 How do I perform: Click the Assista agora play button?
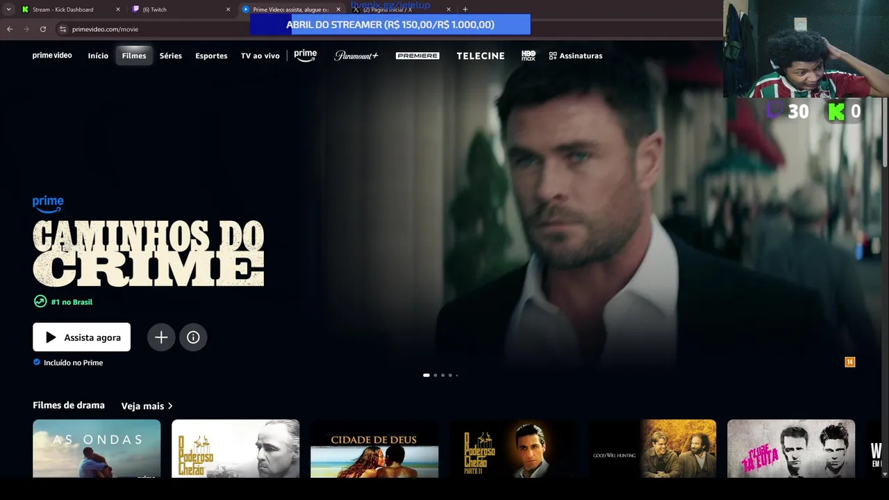pyautogui.click(x=81, y=337)
